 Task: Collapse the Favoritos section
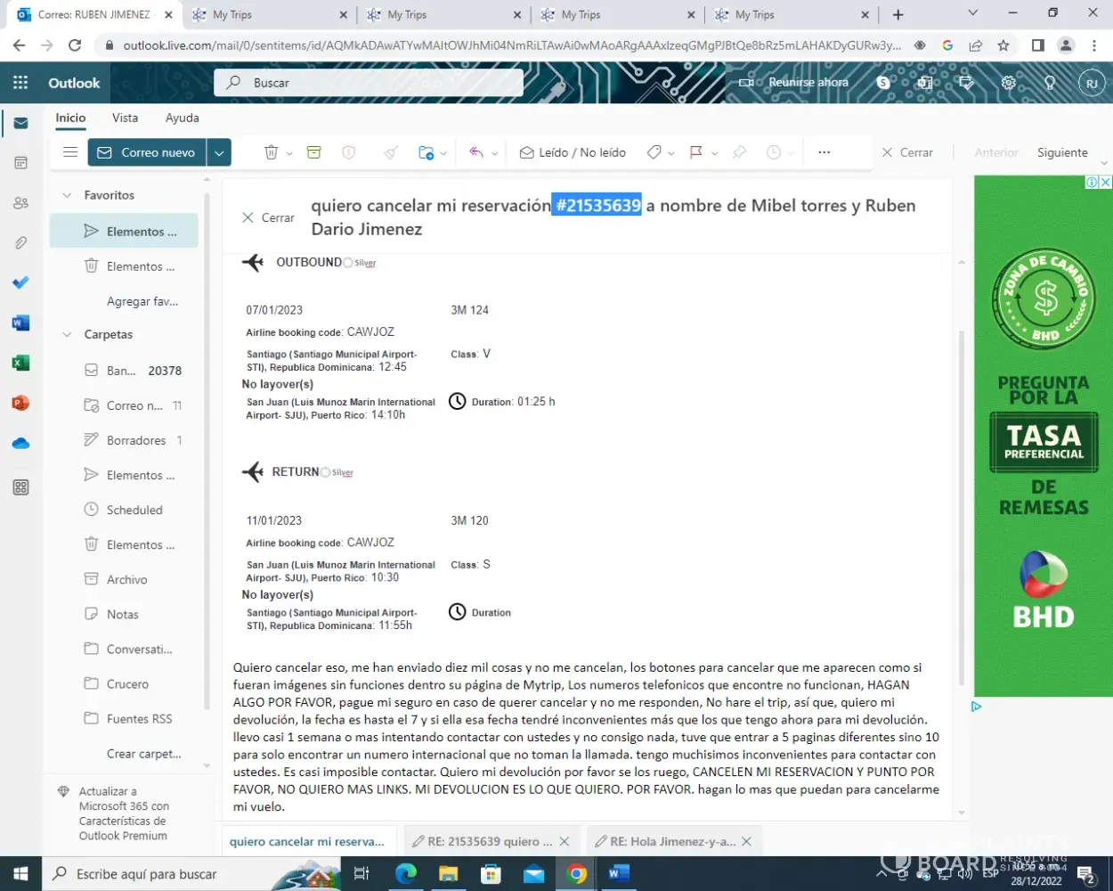67,195
